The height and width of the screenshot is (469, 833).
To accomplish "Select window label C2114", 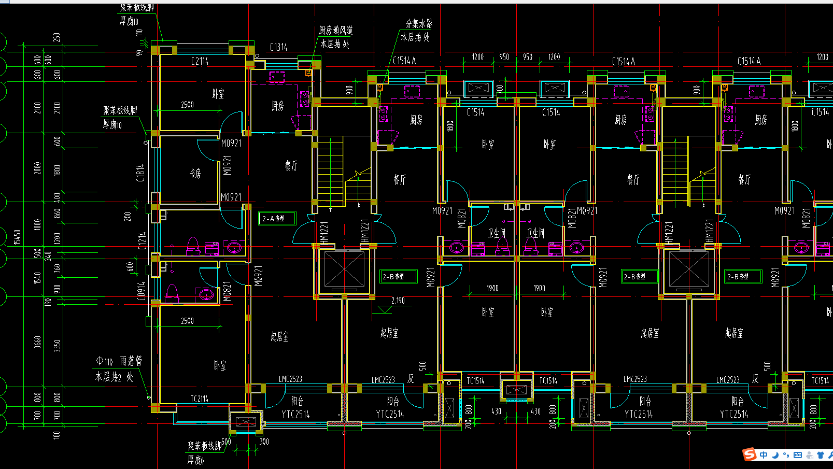I will coord(200,61).
